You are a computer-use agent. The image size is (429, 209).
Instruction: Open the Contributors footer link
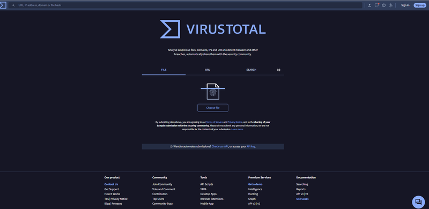[160, 194]
